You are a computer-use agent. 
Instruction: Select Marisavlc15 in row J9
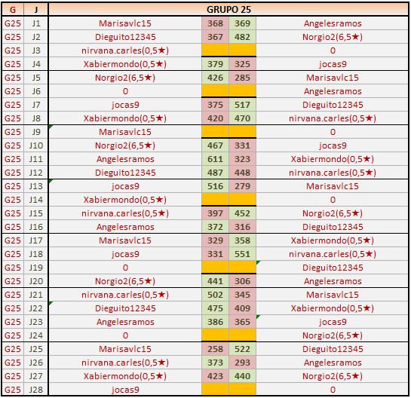(125, 132)
